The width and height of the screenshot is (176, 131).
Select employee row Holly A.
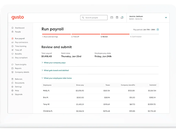100,91
